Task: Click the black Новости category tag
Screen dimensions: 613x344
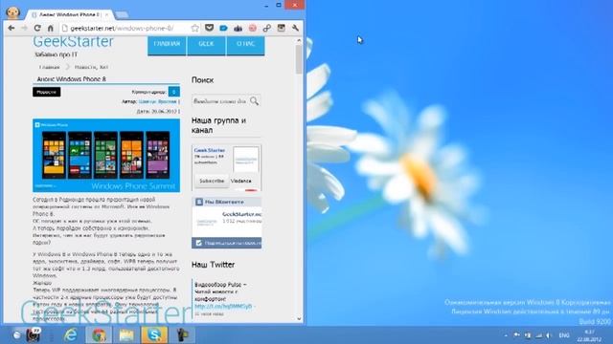Action: pyautogui.click(x=47, y=92)
